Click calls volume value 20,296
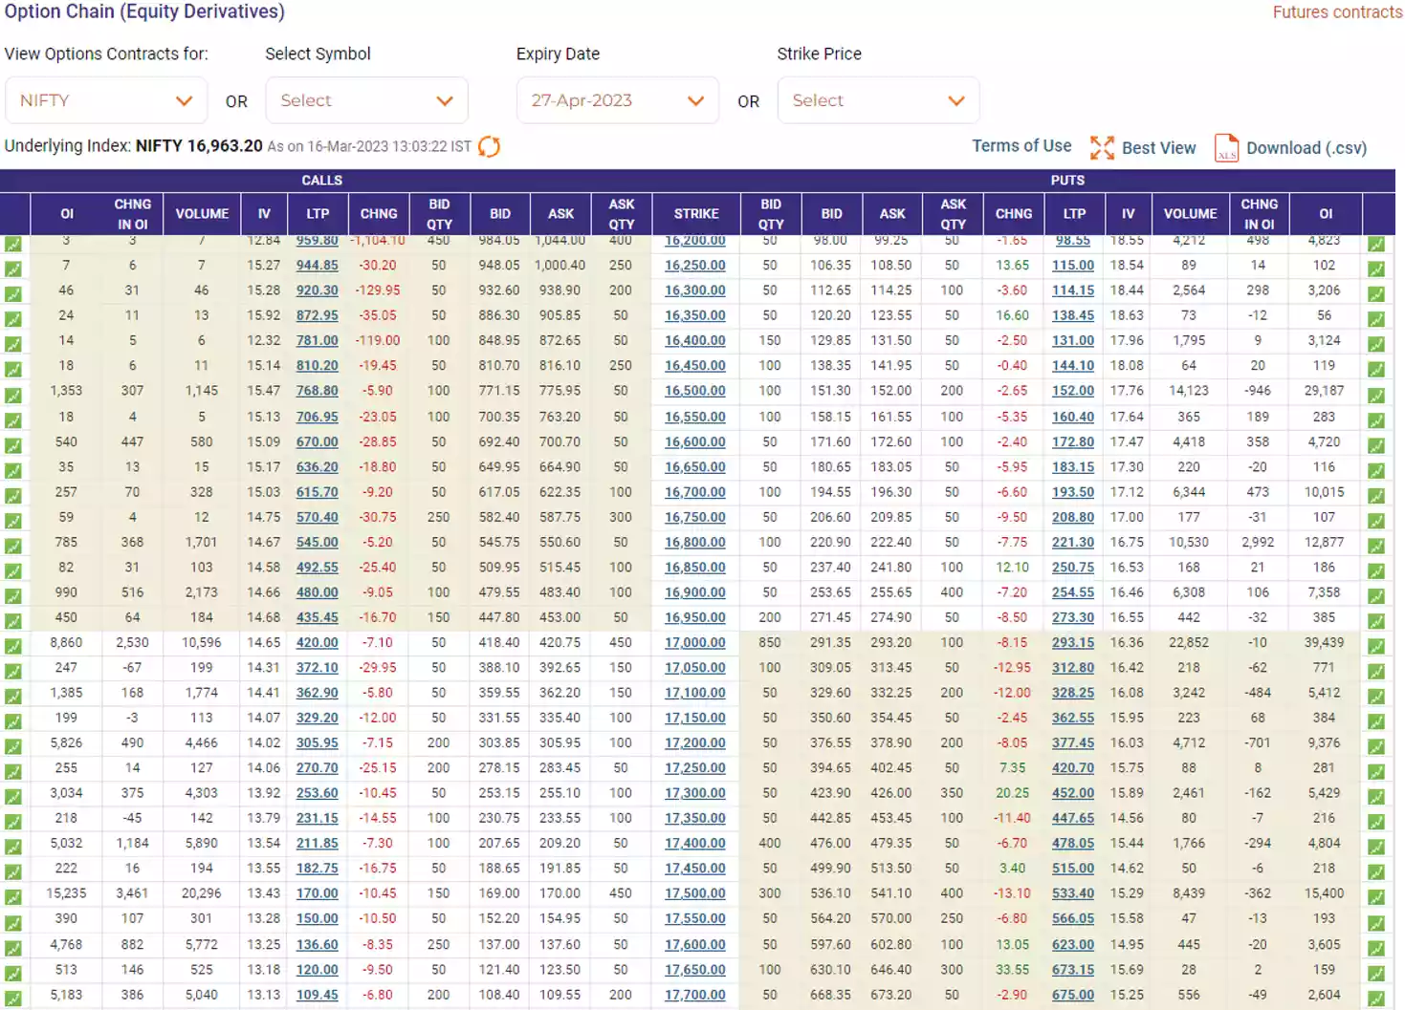This screenshot has width=1405, height=1010. 202,893
